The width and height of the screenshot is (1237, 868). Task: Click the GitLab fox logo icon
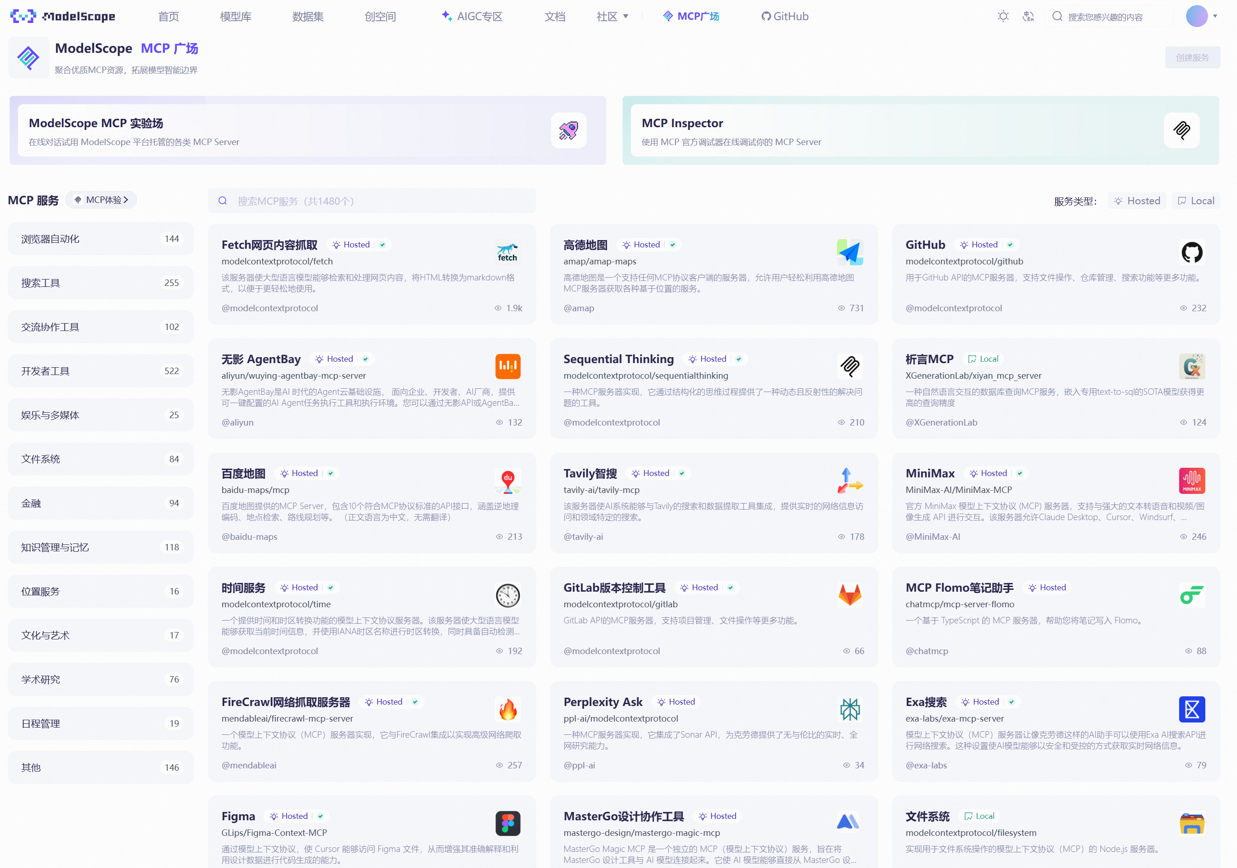849,594
